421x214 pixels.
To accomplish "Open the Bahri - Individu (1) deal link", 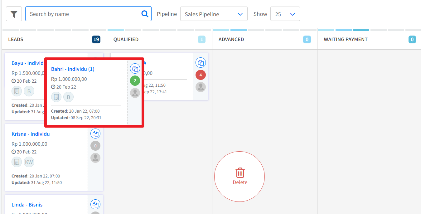I will point(73,69).
